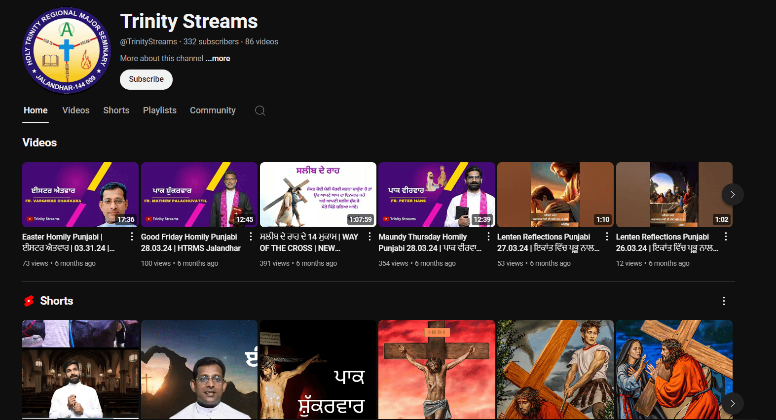
Task: Click the red Shorts logo icon
Action: pos(29,301)
